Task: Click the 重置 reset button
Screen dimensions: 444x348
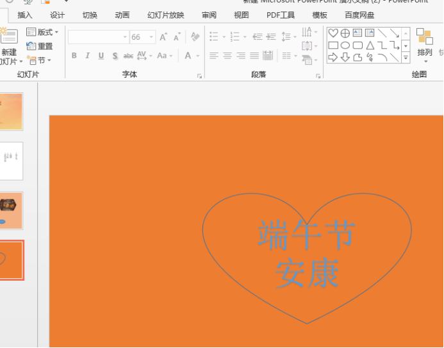Action: pos(39,46)
